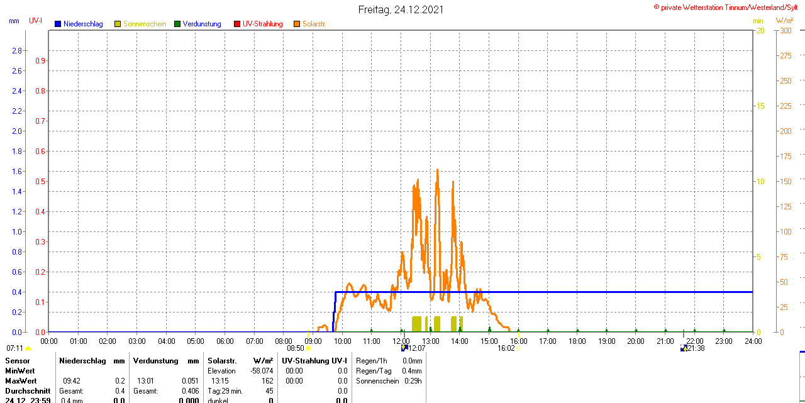Click the marker icon left of 12:07

tap(404, 348)
